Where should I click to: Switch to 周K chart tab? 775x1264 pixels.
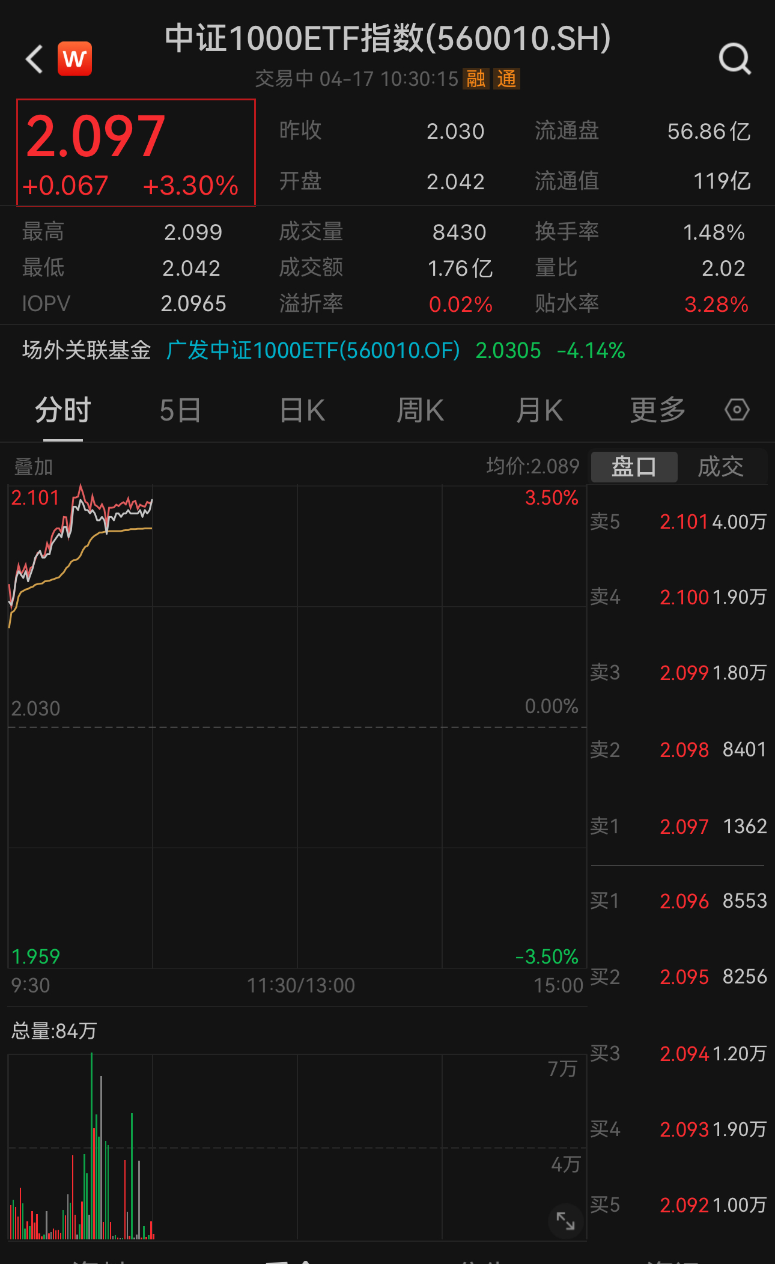420,410
